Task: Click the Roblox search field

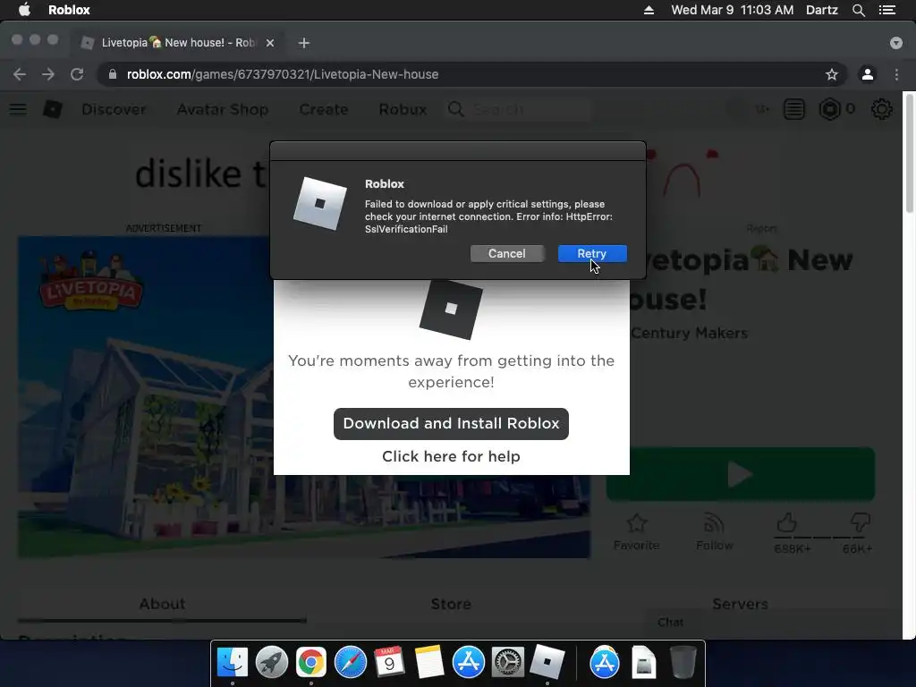Action: tap(520, 109)
